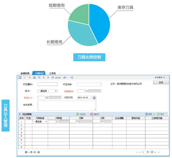The width and height of the screenshot is (172, 158).
Task: Go to previous record arrow
Action: tap(44, 77)
